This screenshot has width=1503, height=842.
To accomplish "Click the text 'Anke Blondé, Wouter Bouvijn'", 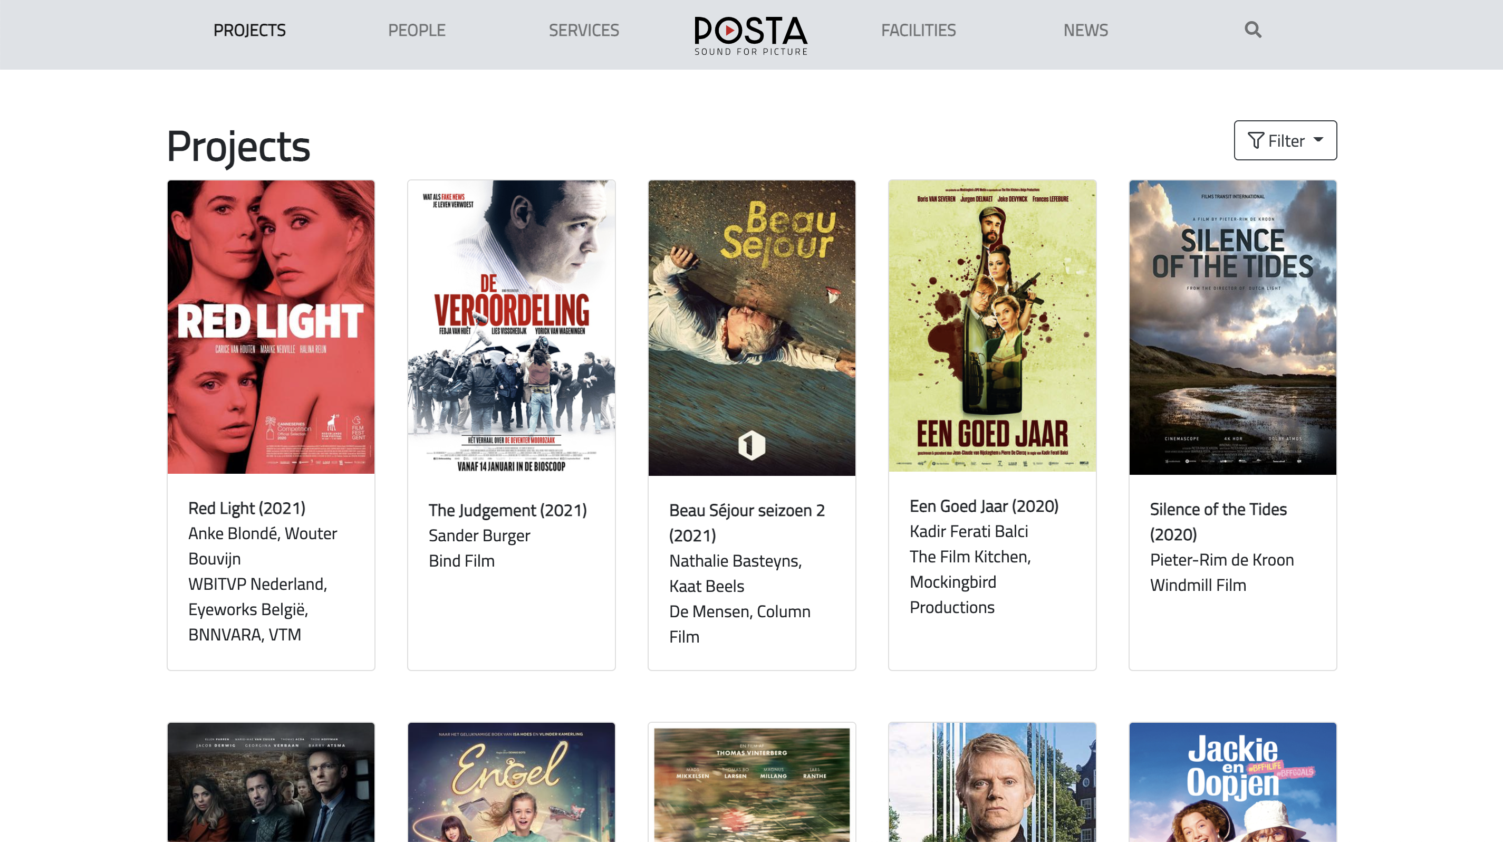I will (263, 546).
